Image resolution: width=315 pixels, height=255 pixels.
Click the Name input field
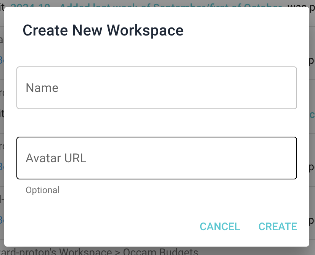tap(156, 88)
